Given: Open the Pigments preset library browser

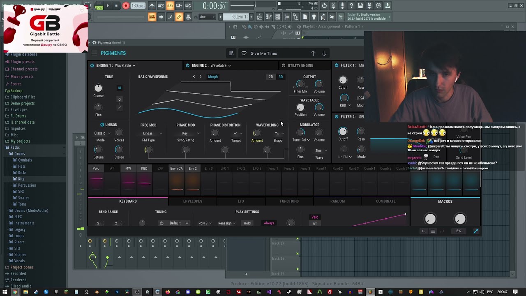Looking at the screenshot, I should click(x=231, y=53).
